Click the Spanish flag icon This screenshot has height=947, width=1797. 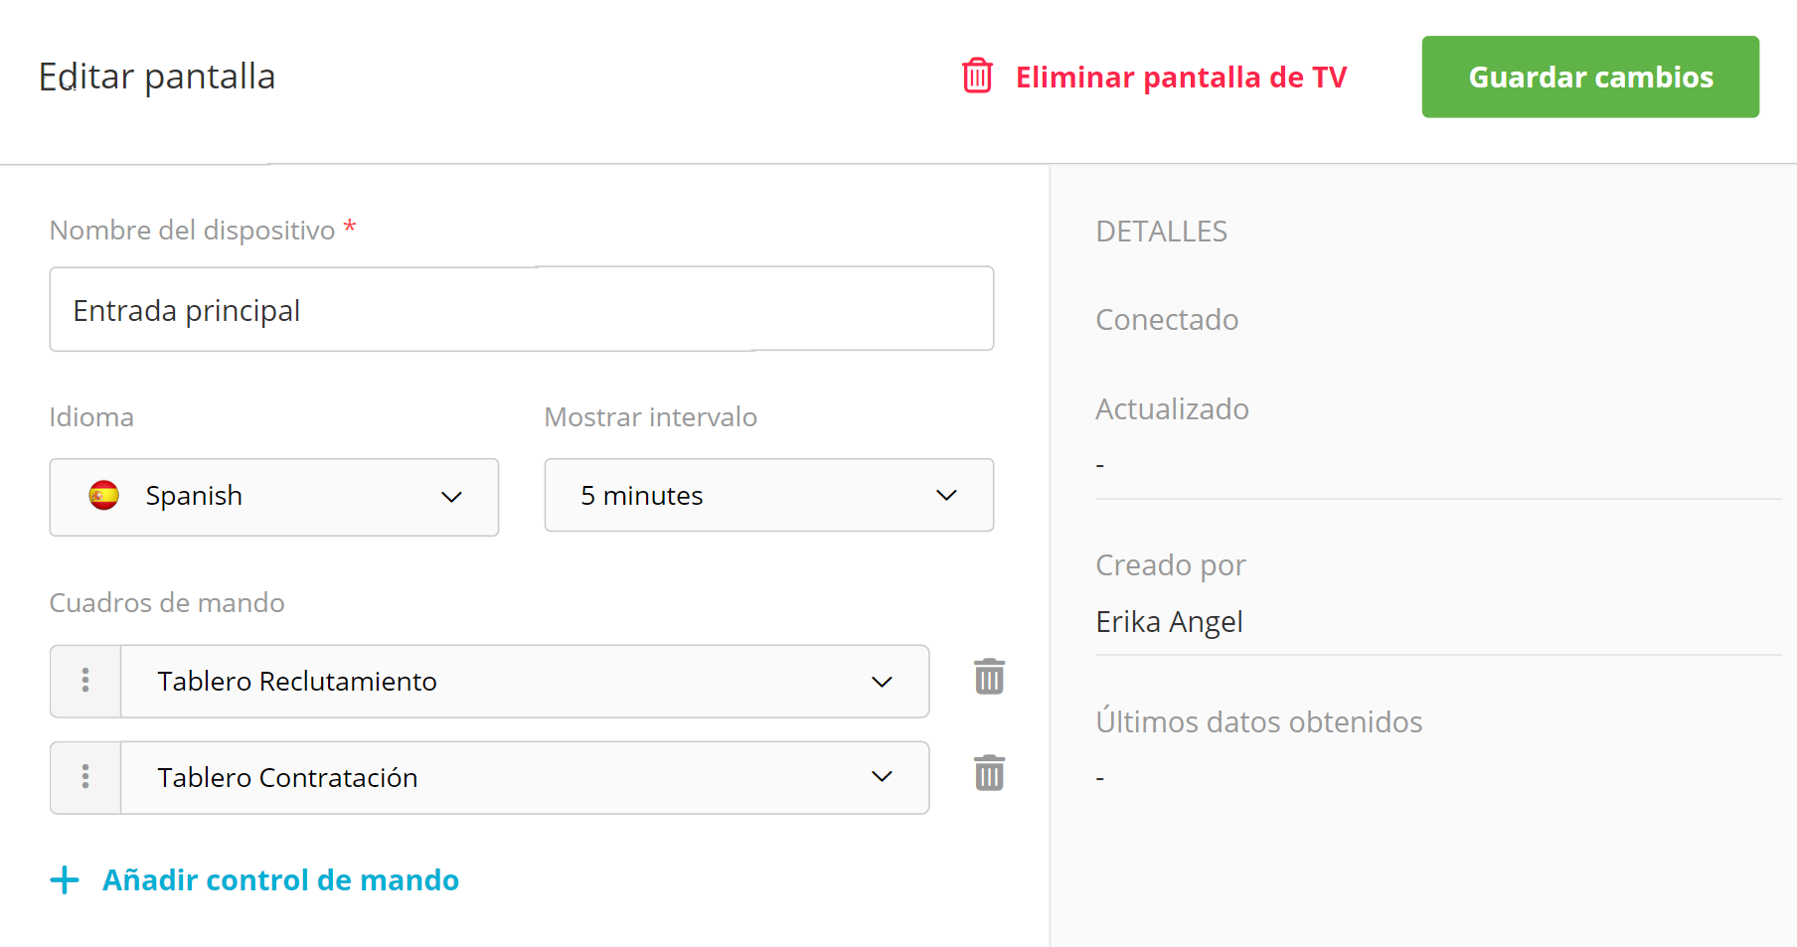click(x=104, y=495)
